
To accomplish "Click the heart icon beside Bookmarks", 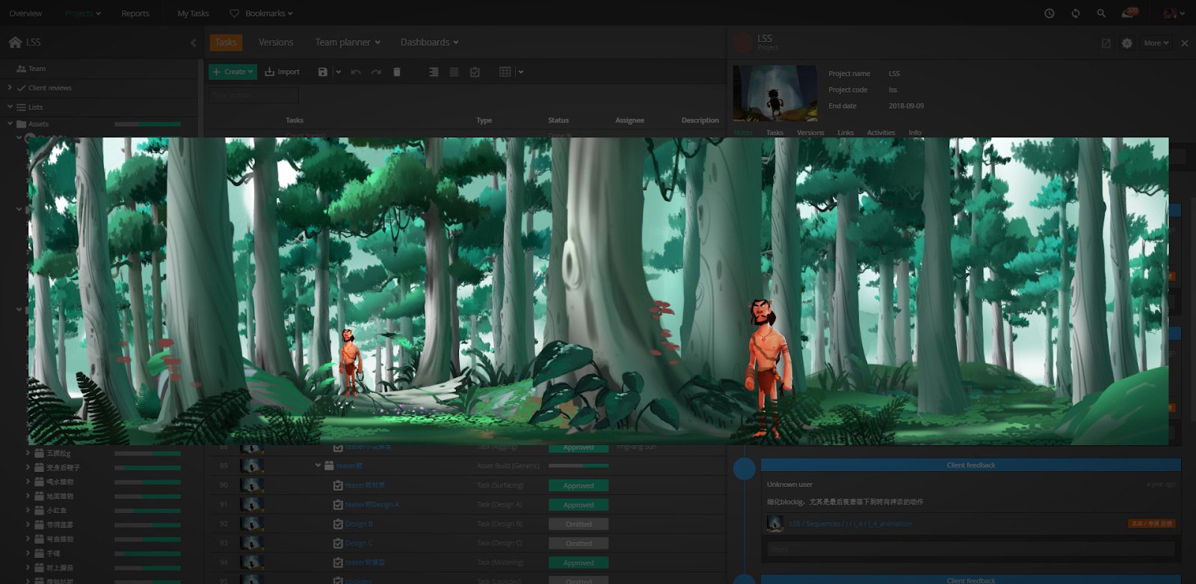I will 234,13.
